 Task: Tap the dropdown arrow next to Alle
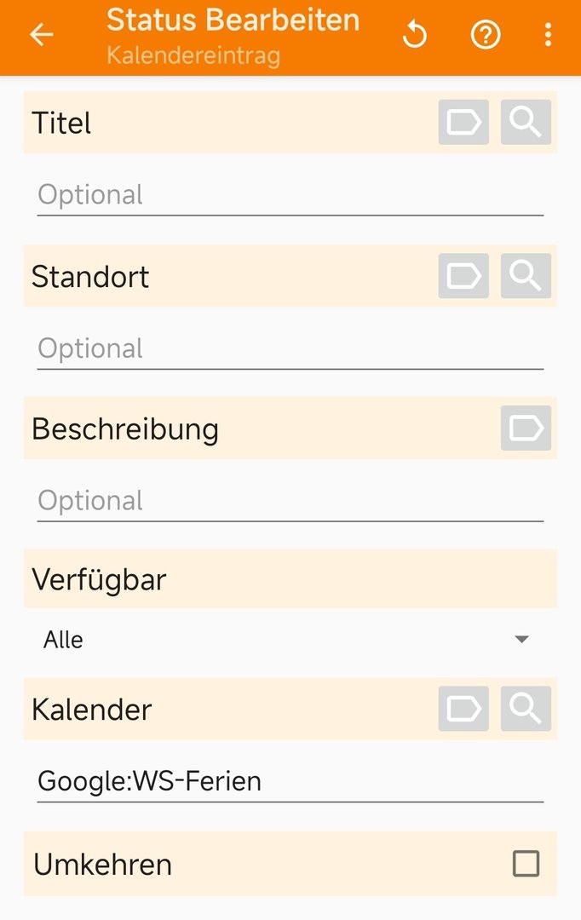coord(521,639)
